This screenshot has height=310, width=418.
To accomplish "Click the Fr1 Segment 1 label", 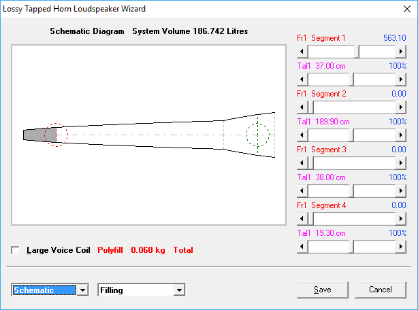I will [x=321, y=38].
